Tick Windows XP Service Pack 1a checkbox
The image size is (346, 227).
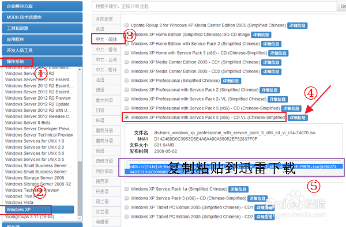click(127, 189)
